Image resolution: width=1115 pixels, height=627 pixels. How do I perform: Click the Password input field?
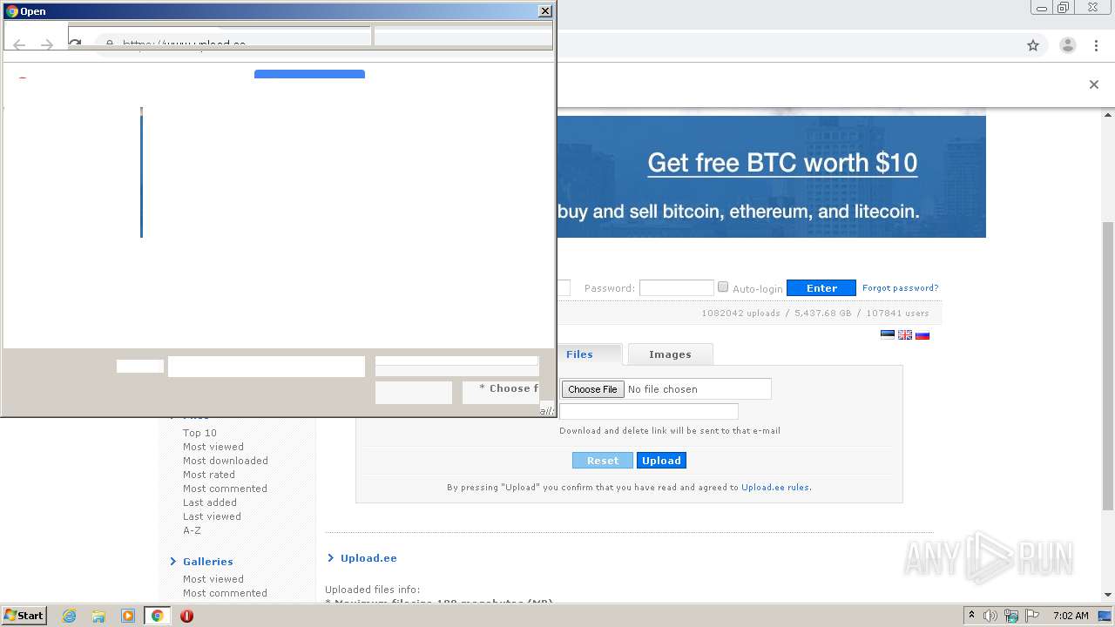tap(677, 288)
